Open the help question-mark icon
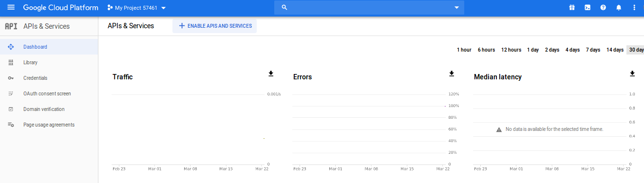 pyautogui.click(x=603, y=8)
